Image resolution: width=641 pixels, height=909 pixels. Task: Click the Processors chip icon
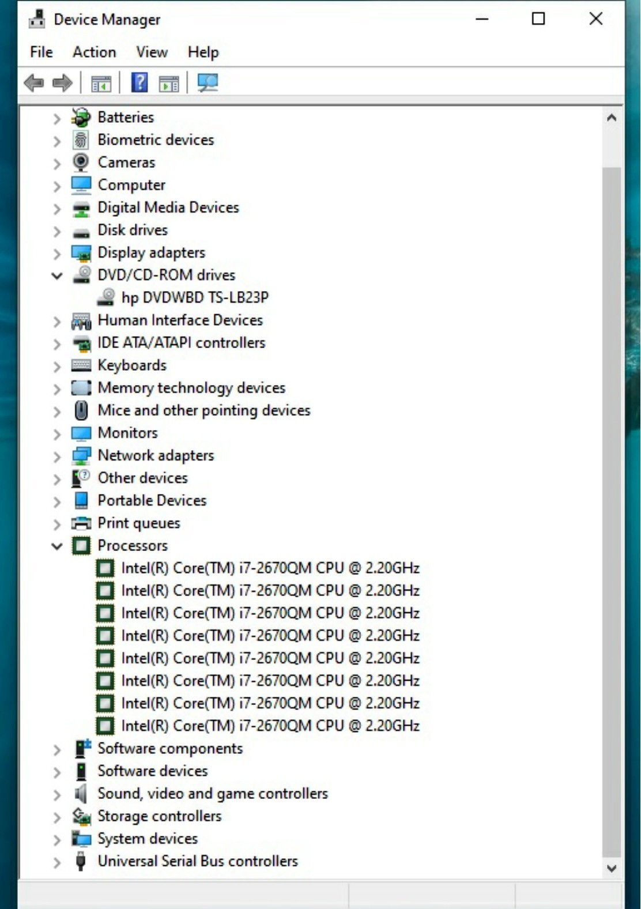pos(81,546)
